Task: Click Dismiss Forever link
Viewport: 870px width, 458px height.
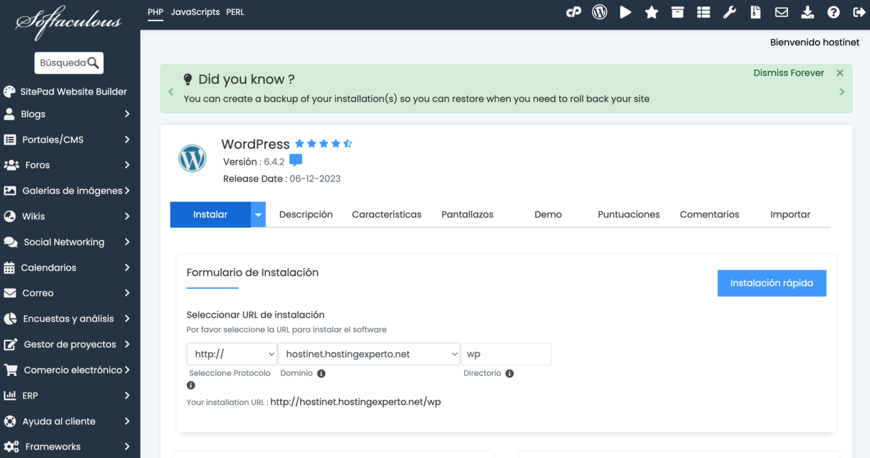Action: click(789, 73)
